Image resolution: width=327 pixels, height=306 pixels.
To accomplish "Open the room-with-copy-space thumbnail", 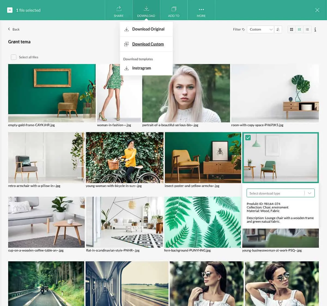I will tap(275, 93).
